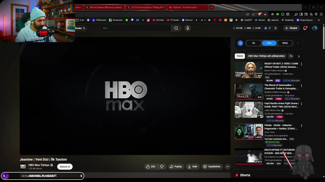The width and height of the screenshot is (325, 182).
Task: Show next filter chips arrow
Action: tap(299, 56)
